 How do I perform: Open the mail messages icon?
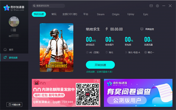click(x=151, y=6)
